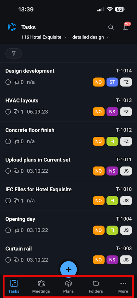137x298 pixels.
Task: Open info icon on Curtain rail task
Action: coord(8,260)
